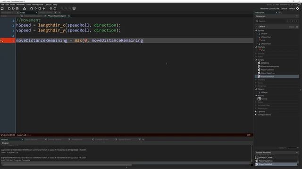Image resolution: width=302 pixels, height=169 pixels.
Task: Open the Build menu
Action: (x=13, y=4)
